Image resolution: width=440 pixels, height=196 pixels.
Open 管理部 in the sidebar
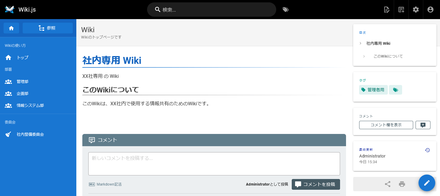coord(22,81)
